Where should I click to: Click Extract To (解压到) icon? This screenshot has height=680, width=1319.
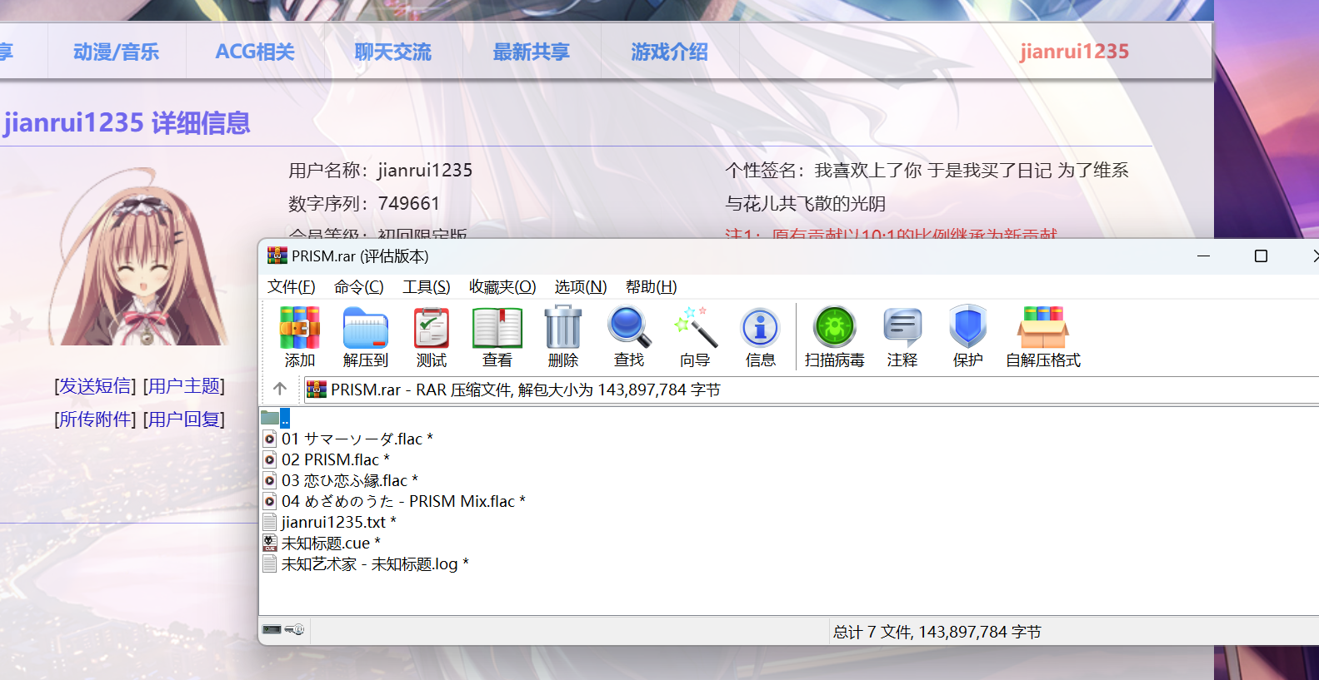(x=366, y=337)
